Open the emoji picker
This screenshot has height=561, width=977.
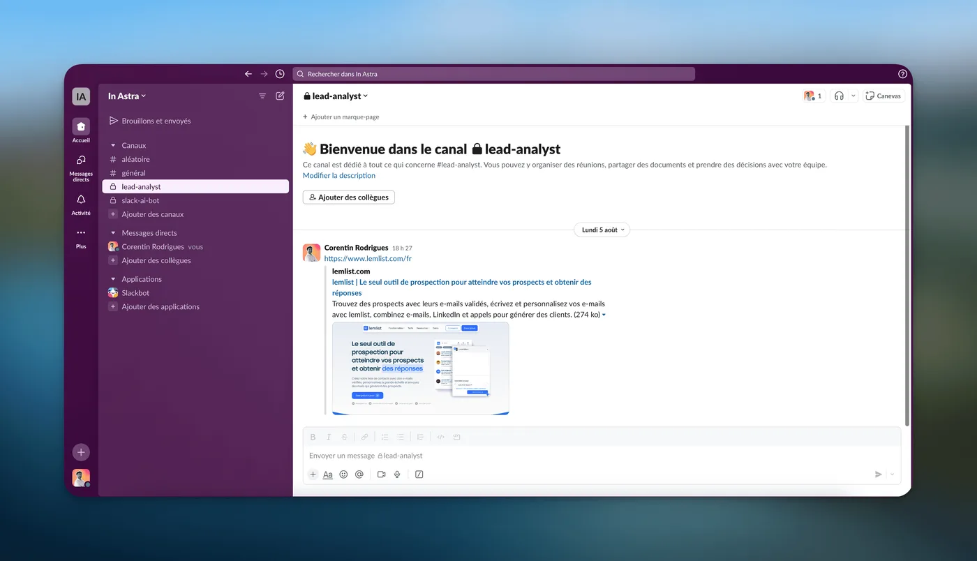[x=343, y=474]
